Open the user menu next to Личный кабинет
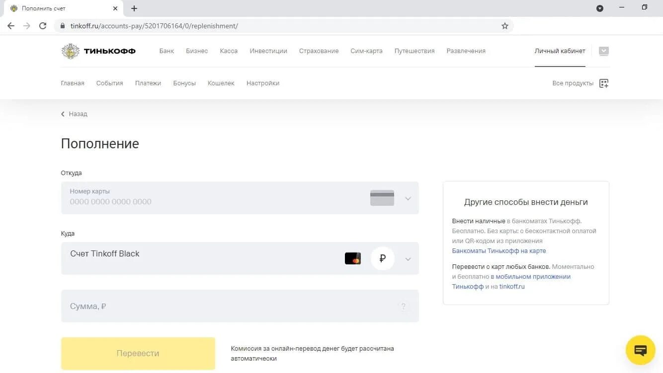Viewport: 663px width, 373px height. (604, 51)
